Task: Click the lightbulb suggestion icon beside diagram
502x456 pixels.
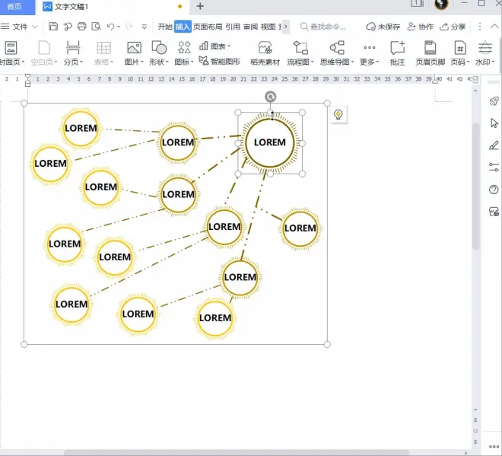Action: (338, 114)
